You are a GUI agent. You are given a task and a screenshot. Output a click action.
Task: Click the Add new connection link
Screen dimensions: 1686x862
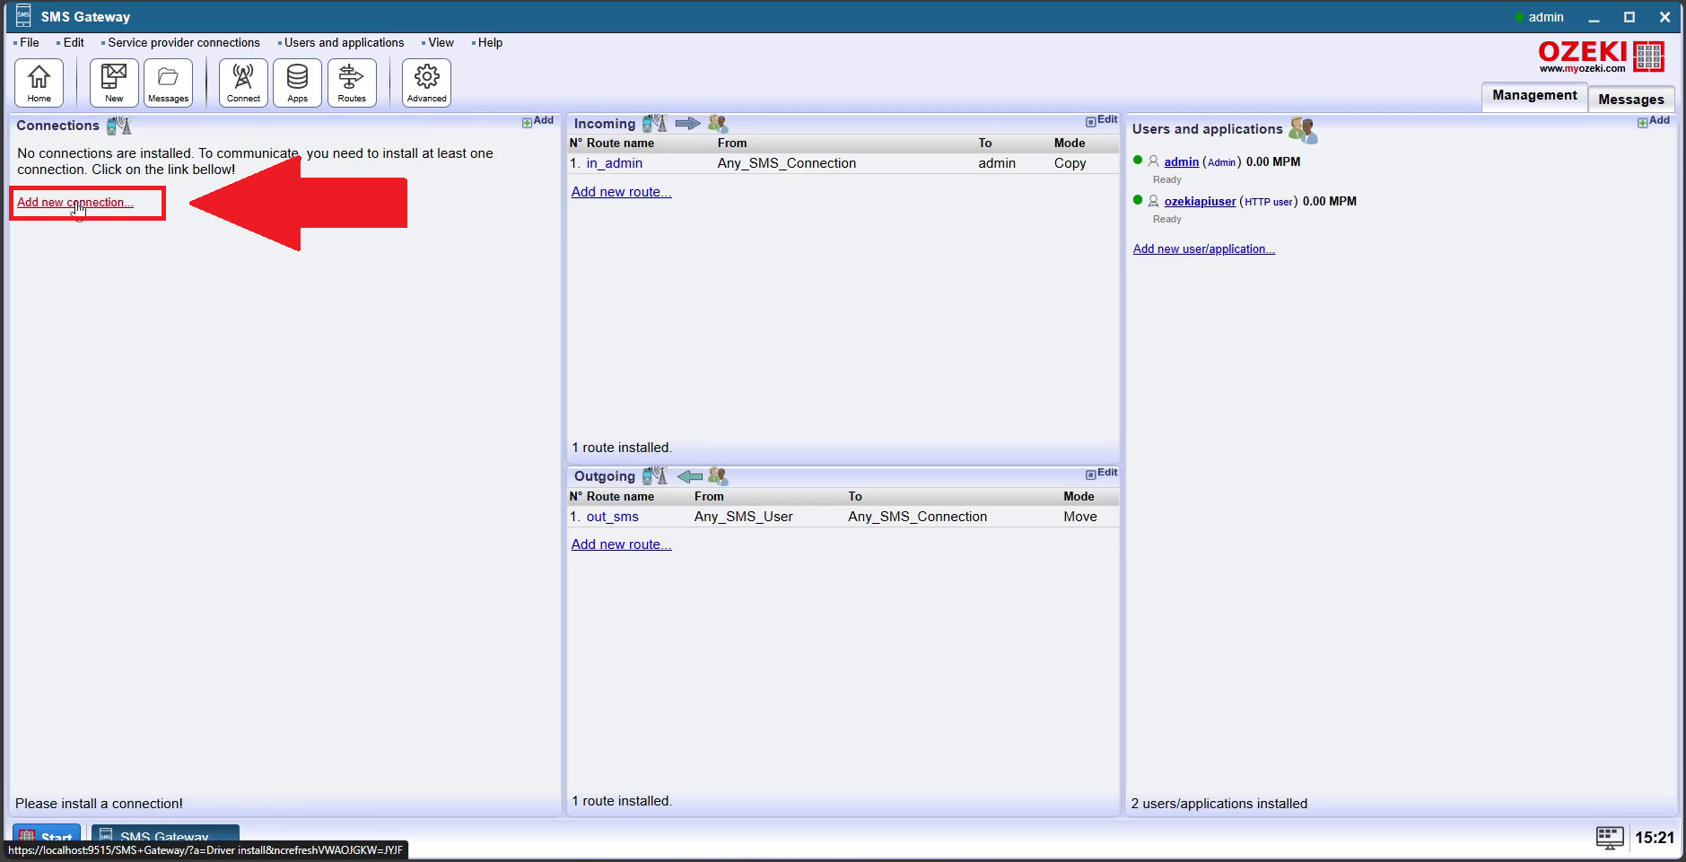(x=75, y=202)
